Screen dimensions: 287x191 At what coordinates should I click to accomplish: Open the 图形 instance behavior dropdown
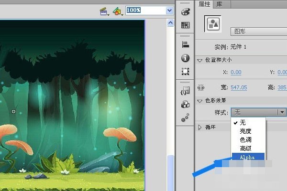click(x=259, y=32)
